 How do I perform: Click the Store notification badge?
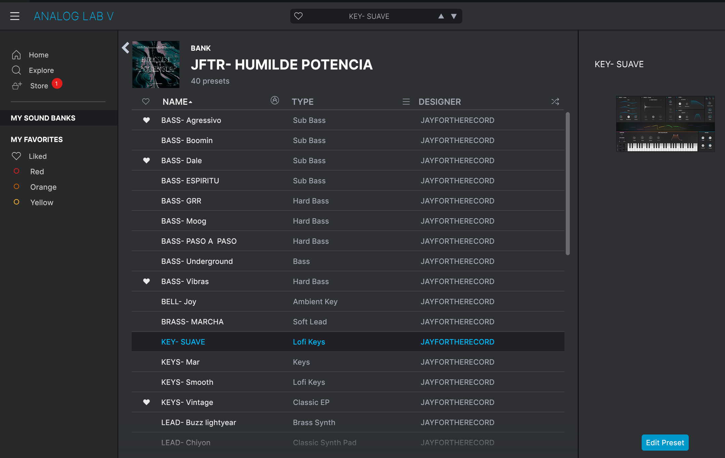(x=57, y=84)
